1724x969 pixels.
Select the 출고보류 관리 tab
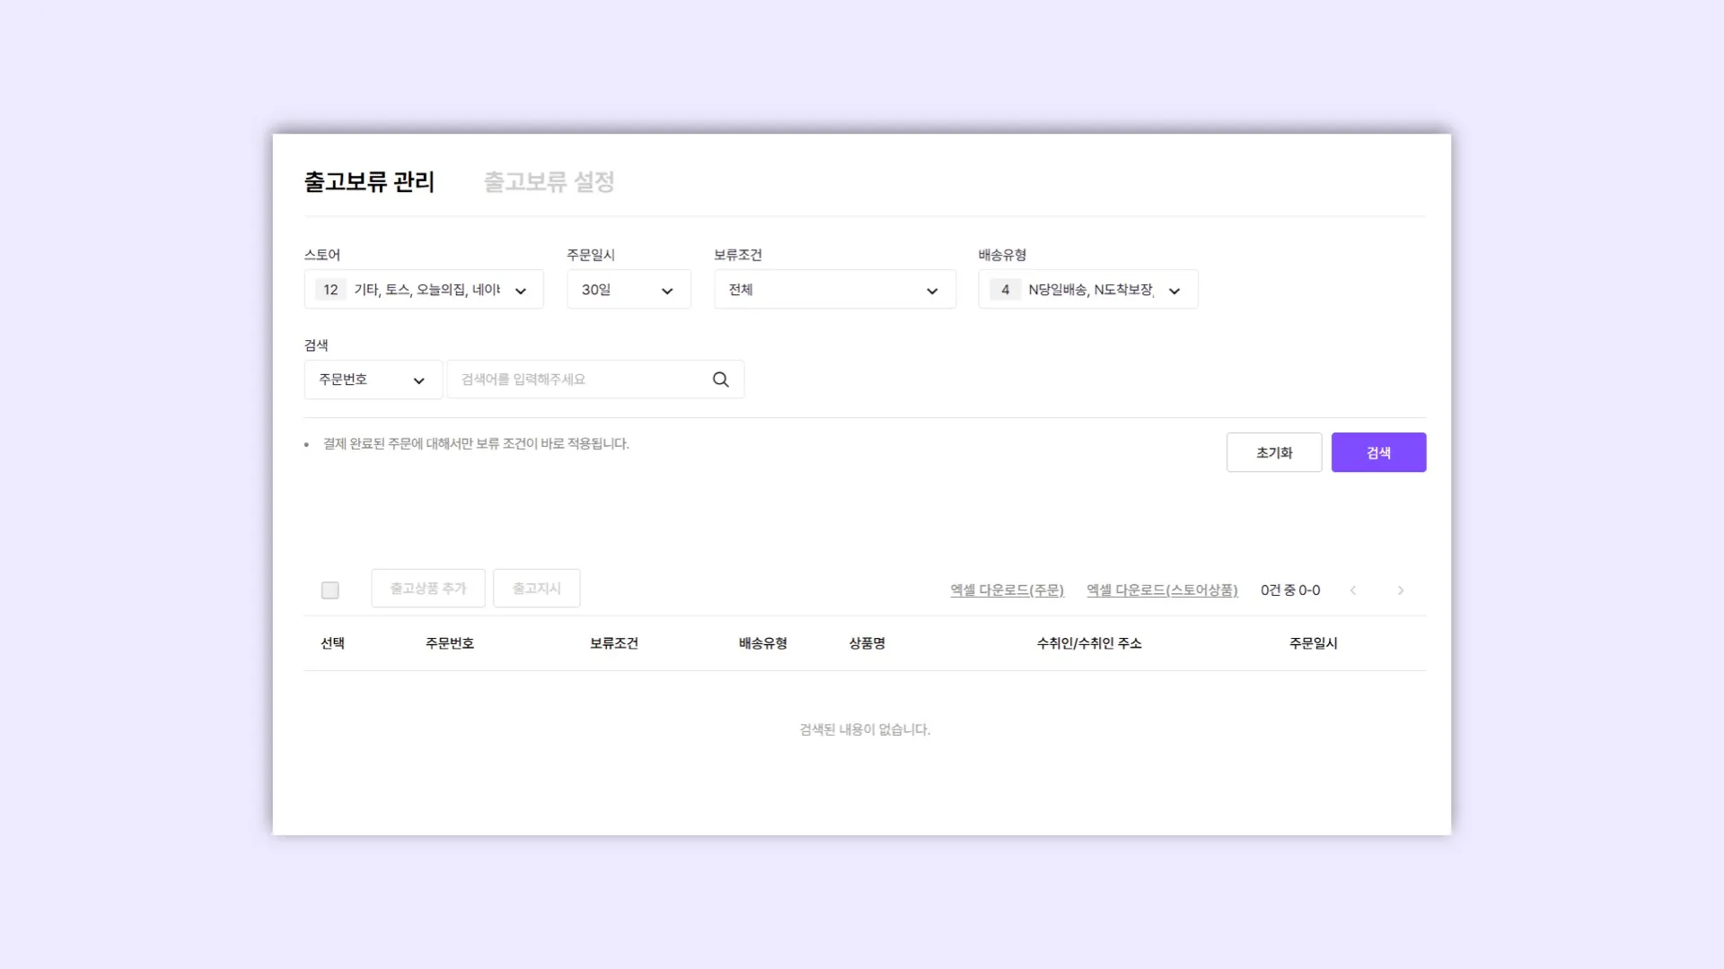click(369, 182)
